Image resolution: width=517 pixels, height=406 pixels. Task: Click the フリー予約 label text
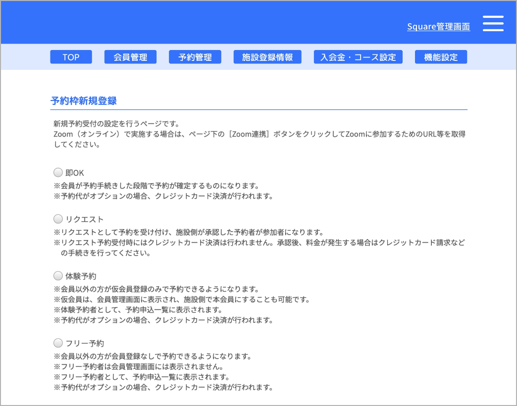point(84,343)
